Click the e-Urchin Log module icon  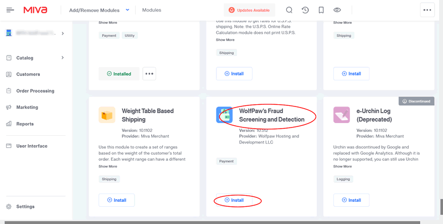(342, 115)
